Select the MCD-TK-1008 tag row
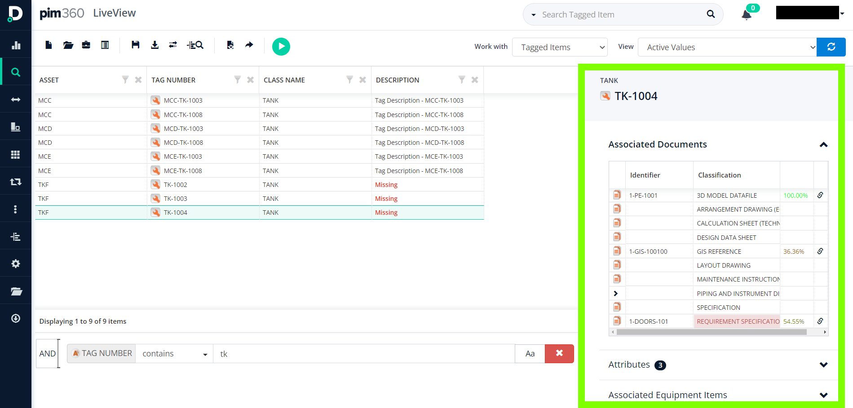Image resolution: width=853 pixels, height=408 pixels. coord(260,143)
